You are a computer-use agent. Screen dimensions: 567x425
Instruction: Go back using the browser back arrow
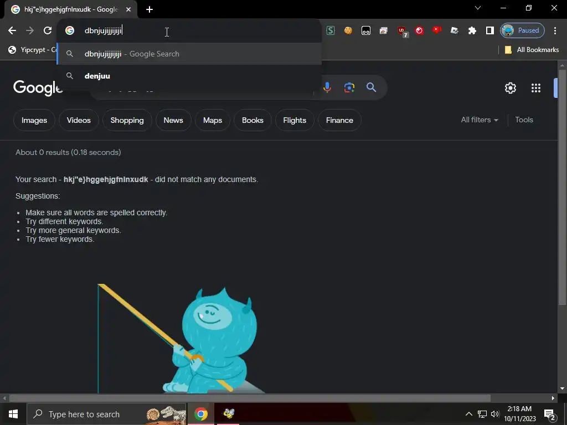click(12, 30)
